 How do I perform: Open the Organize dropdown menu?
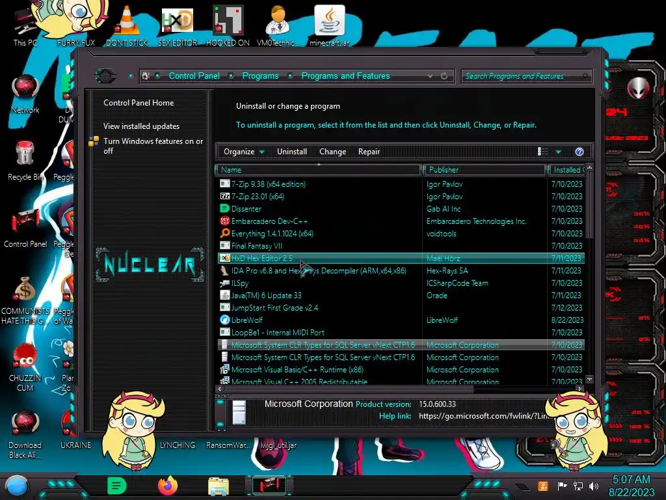coord(244,152)
